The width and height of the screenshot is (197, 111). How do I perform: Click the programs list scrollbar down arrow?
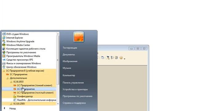click(58, 104)
